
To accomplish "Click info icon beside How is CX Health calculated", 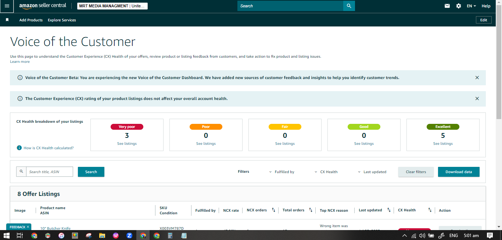I will (x=19, y=148).
